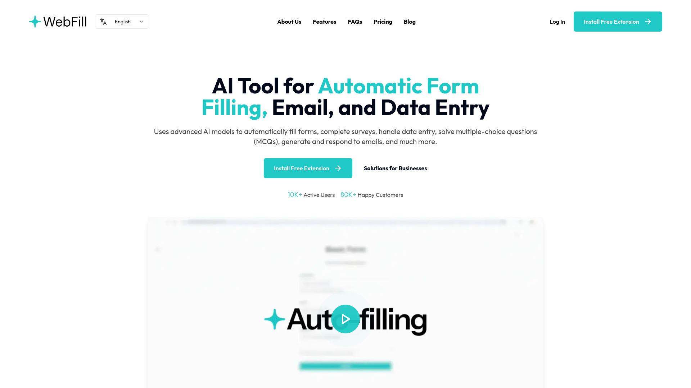Click the play button icon on demo video
The image size is (691, 388).
click(x=345, y=319)
